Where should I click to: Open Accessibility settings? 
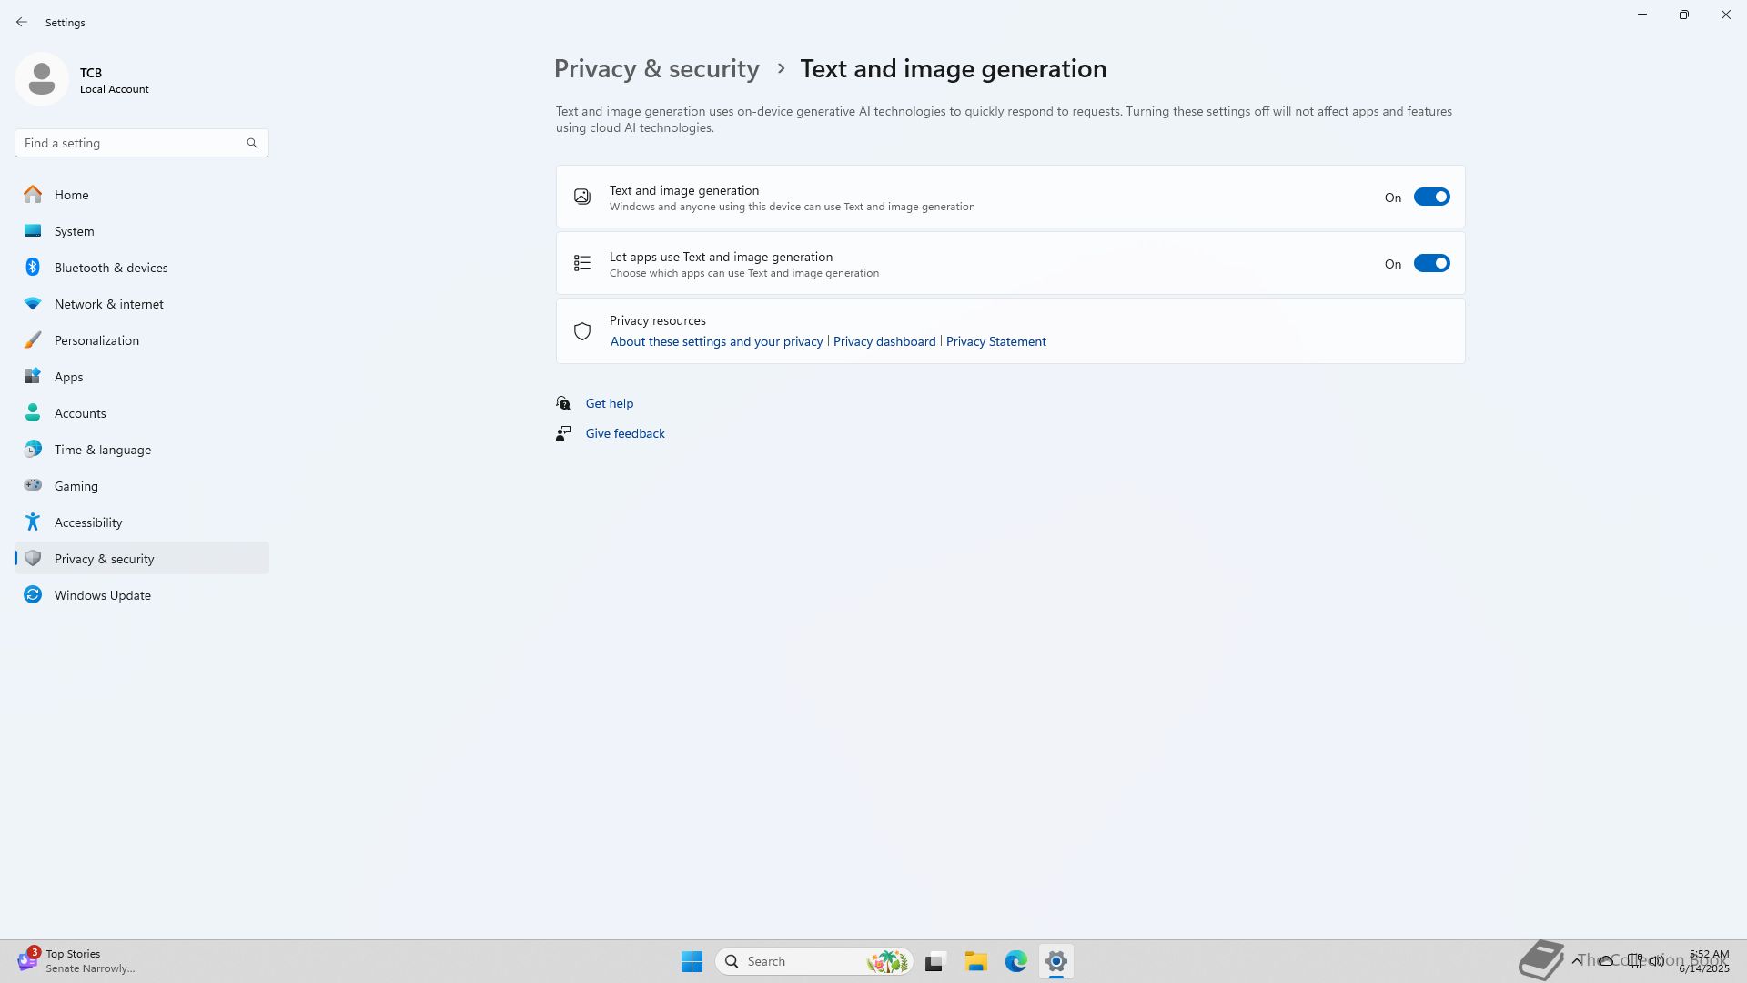coord(87,522)
